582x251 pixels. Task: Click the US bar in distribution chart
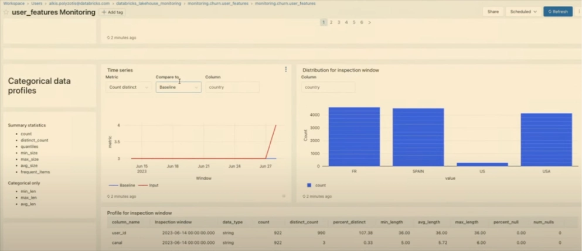pos(482,164)
